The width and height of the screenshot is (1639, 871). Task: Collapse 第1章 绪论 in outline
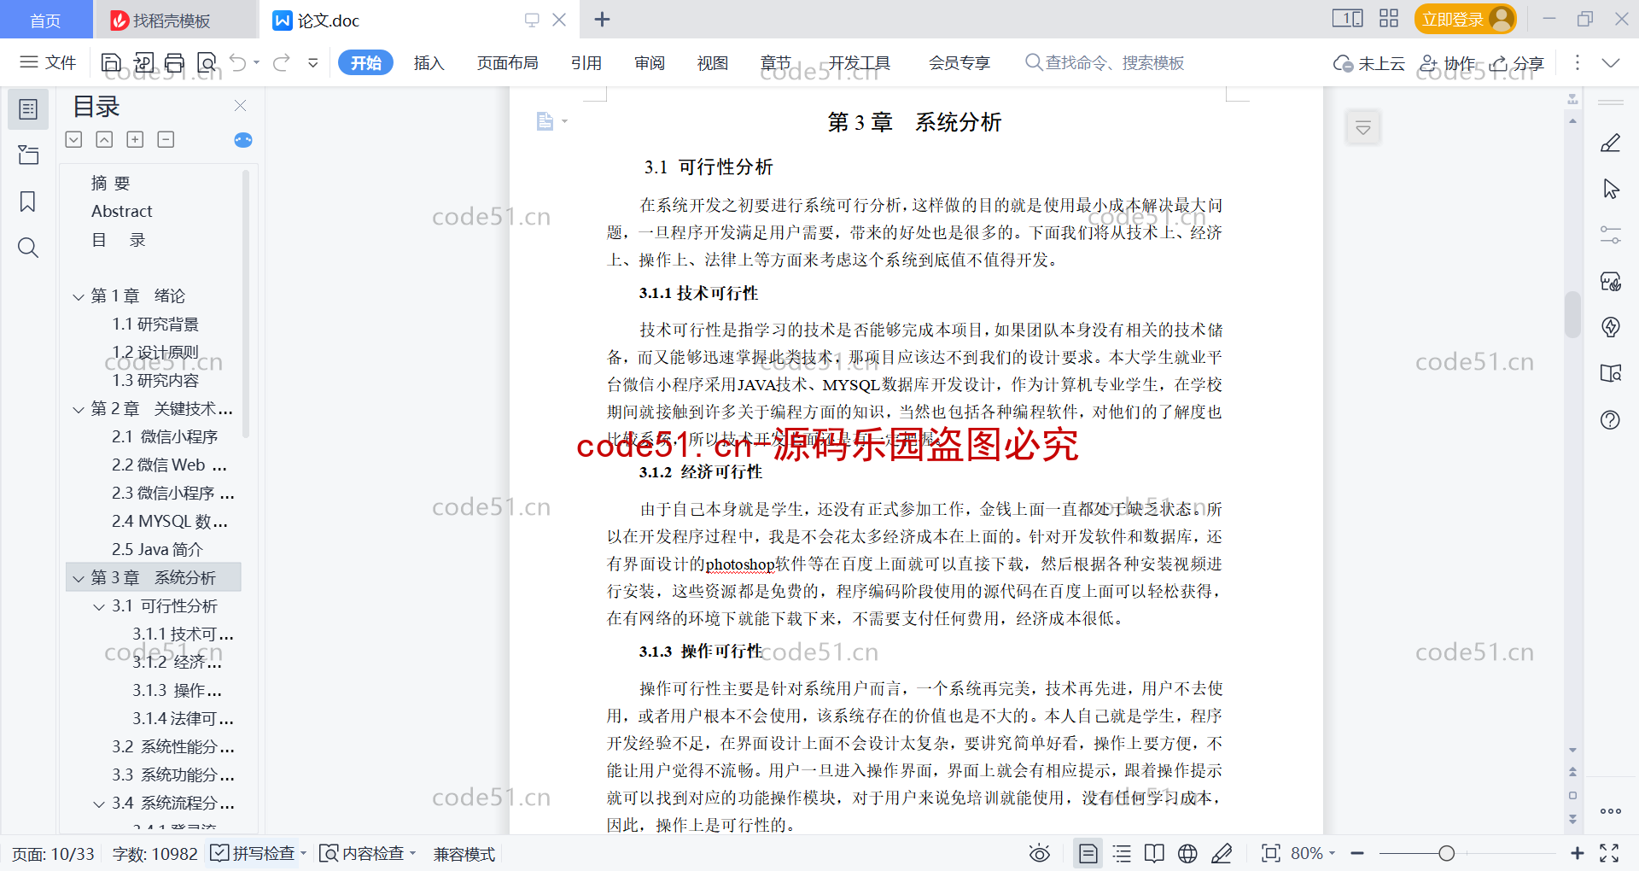pyautogui.click(x=79, y=297)
